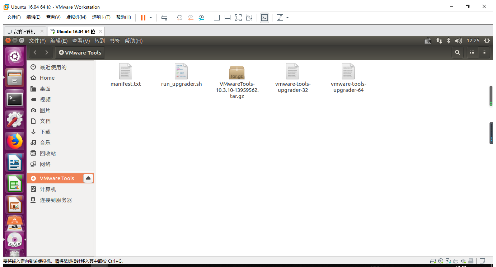The image size is (496, 267).
Task: Open the VMware snapshot manager
Action: click(201, 18)
